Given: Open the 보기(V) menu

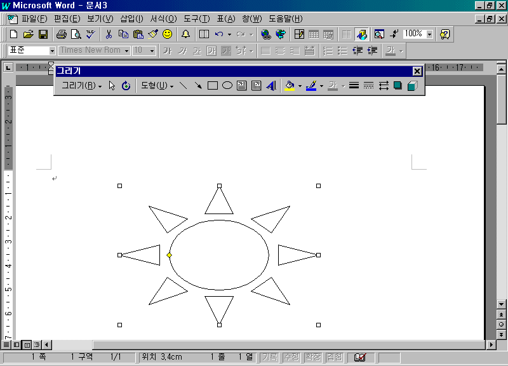Looking at the screenshot, I should 100,19.
